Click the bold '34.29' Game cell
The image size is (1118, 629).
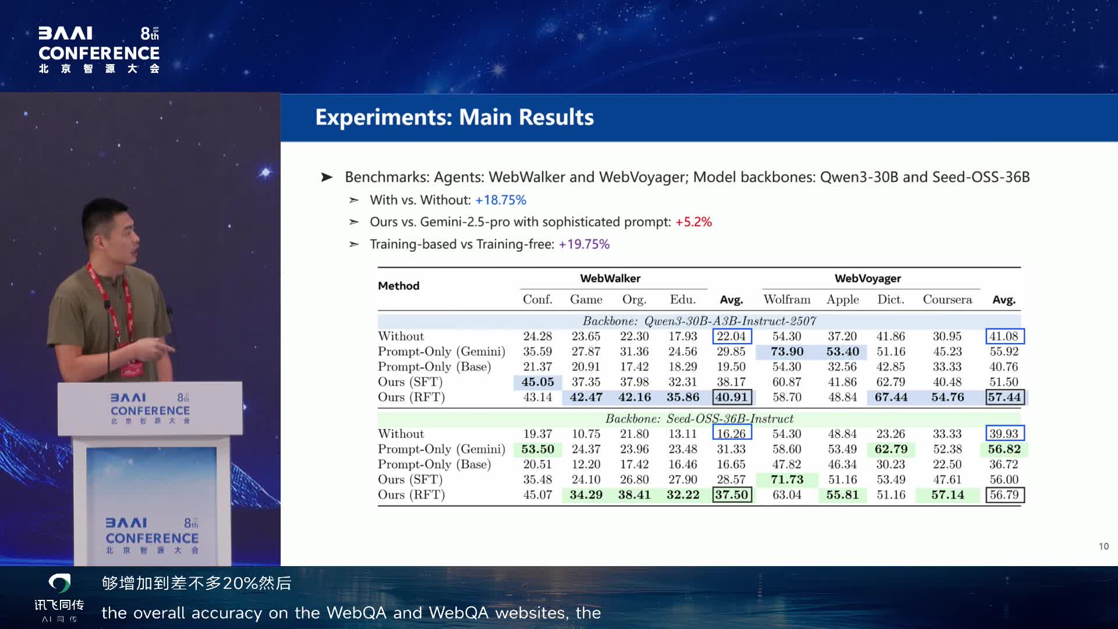click(586, 494)
